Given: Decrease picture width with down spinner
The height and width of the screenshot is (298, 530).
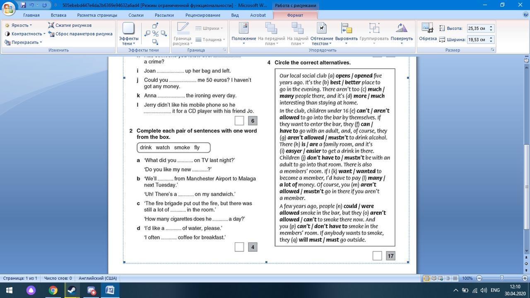Looking at the screenshot, I should point(491,41).
